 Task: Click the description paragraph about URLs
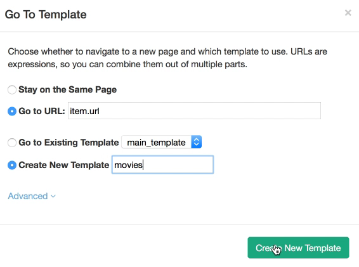167,58
